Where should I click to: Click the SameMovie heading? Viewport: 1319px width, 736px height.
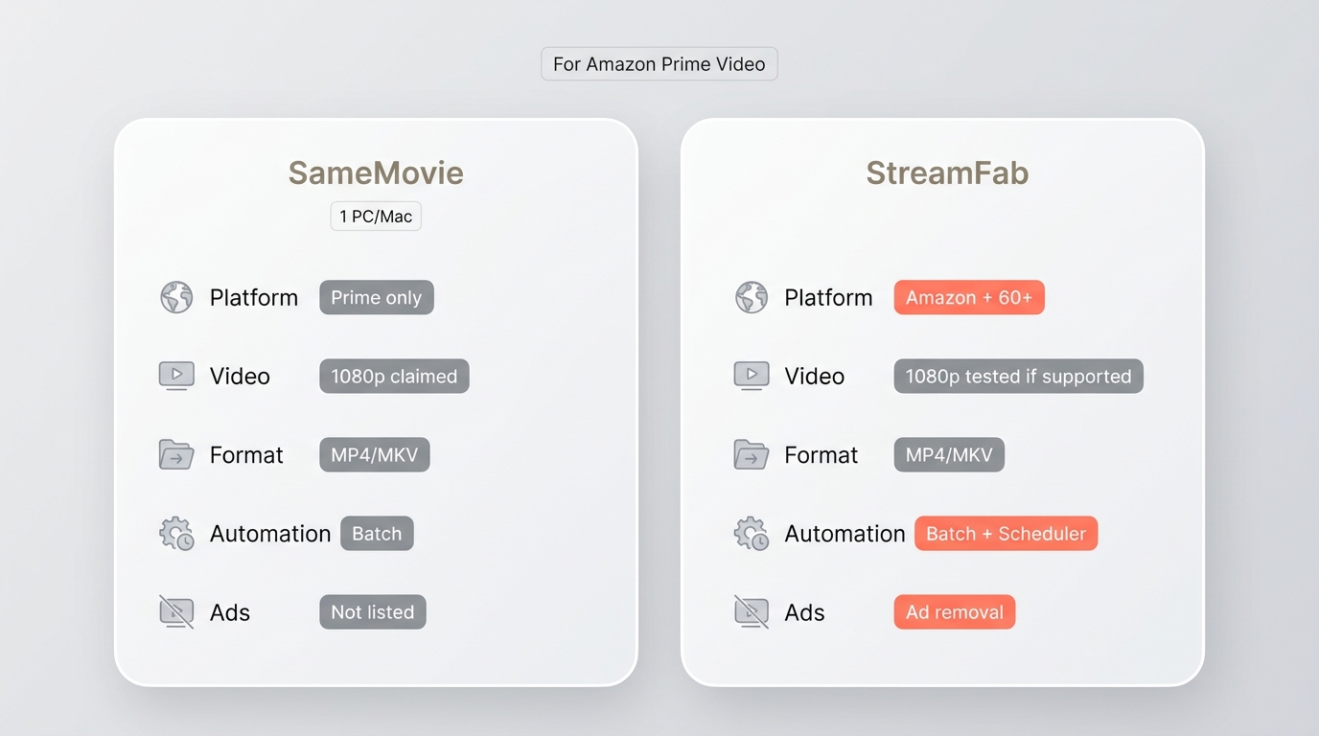[x=376, y=172]
